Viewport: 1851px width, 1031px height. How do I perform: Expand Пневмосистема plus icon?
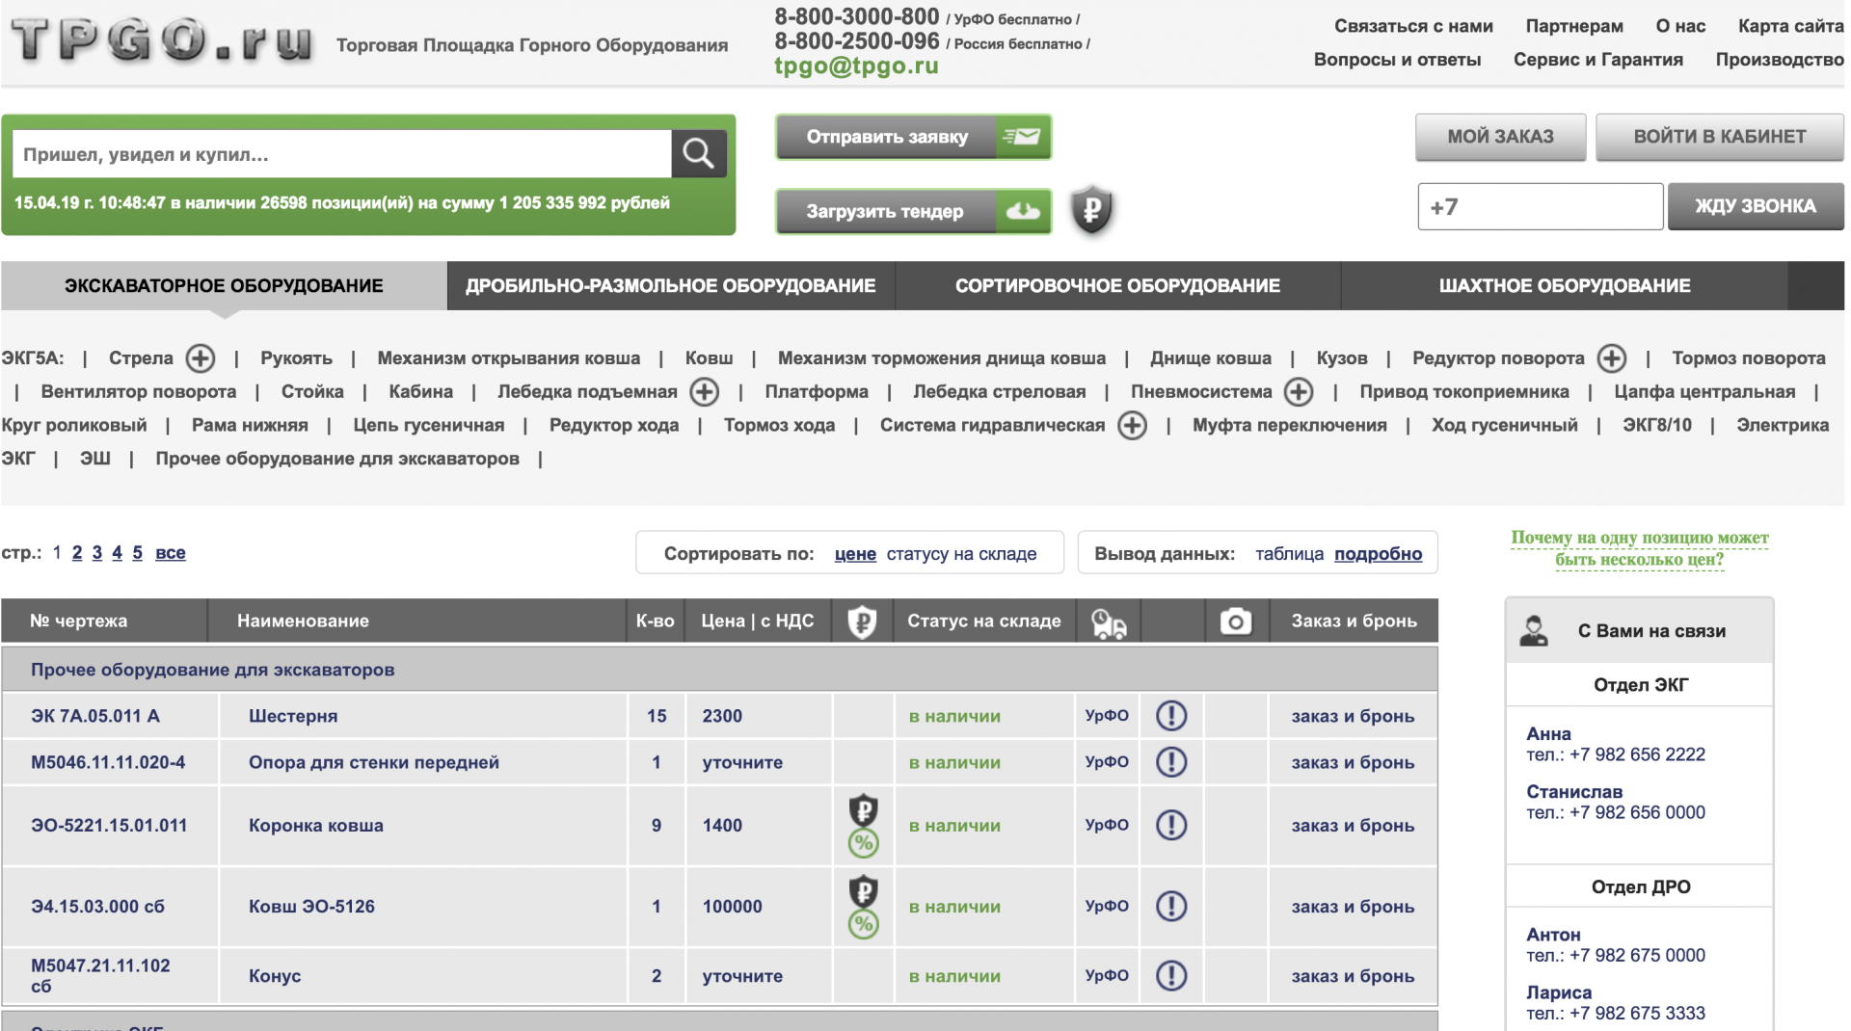click(x=1299, y=392)
